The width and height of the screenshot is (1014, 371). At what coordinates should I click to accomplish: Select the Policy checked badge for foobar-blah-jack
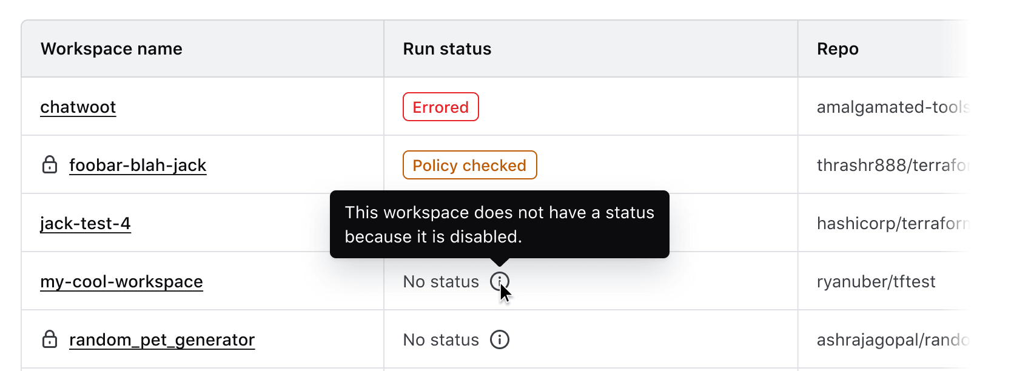click(x=469, y=165)
